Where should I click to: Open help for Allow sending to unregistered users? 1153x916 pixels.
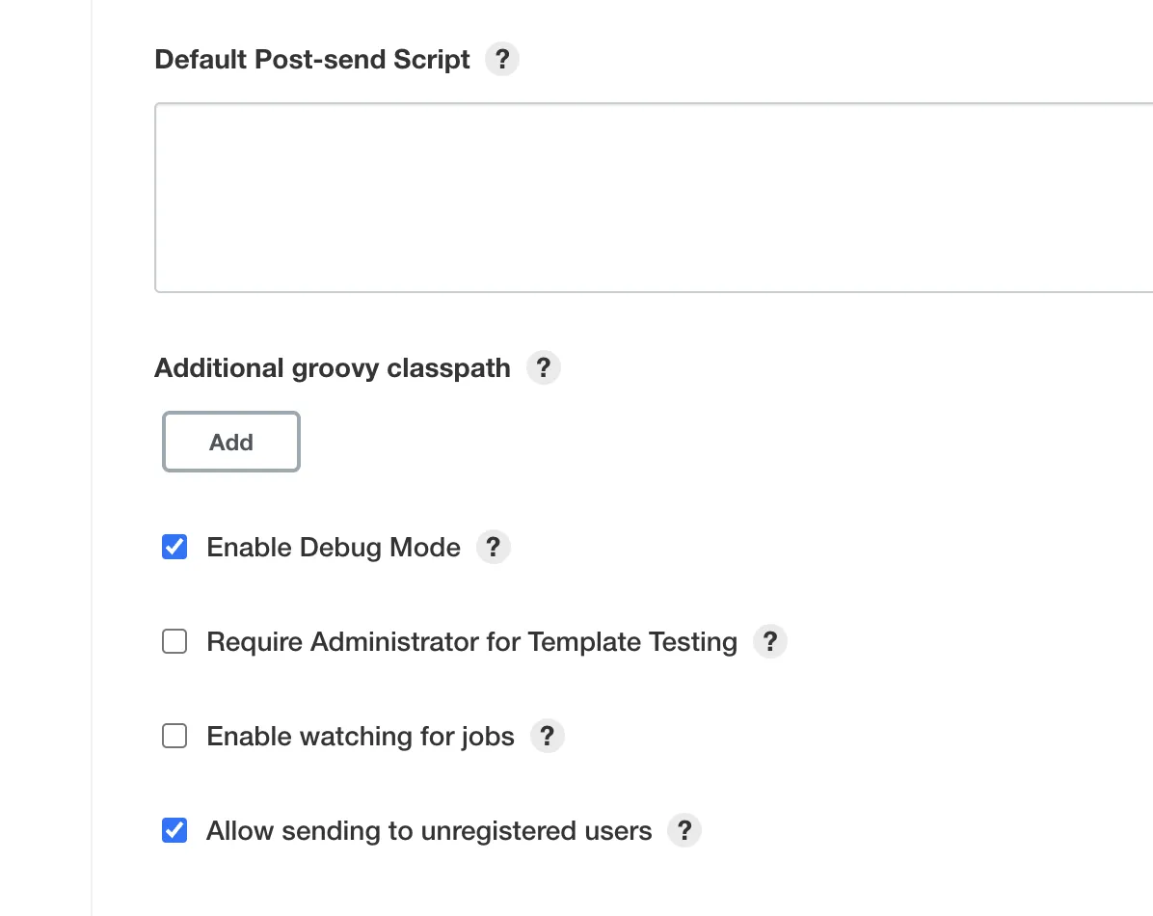684,831
